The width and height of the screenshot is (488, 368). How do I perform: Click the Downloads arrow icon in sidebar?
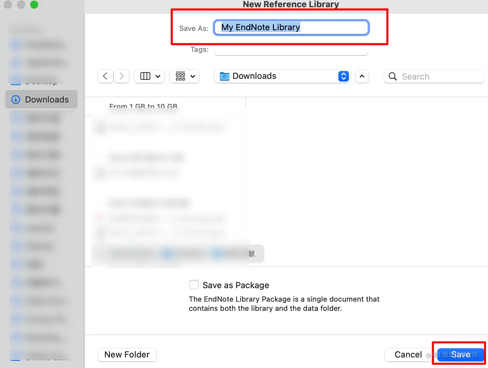click(16, 100)
